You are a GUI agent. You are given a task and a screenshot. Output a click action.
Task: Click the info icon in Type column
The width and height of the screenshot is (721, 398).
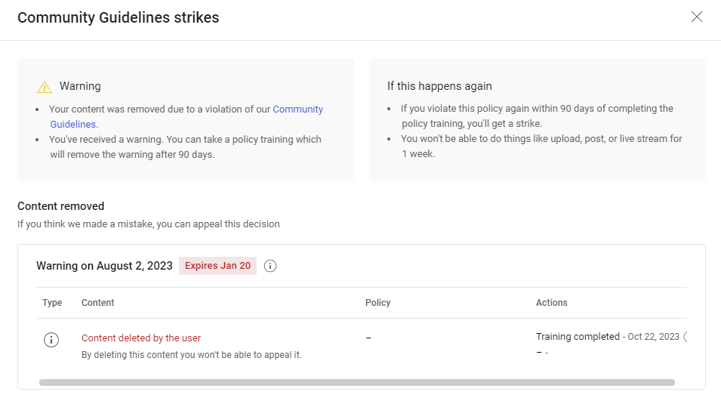point(51,340)
